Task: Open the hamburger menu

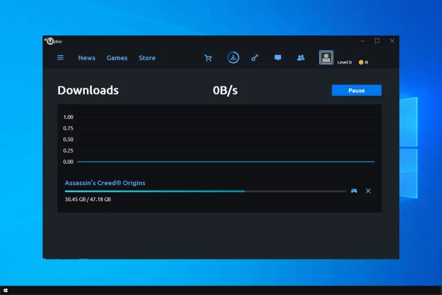Action: coord(61,58)
